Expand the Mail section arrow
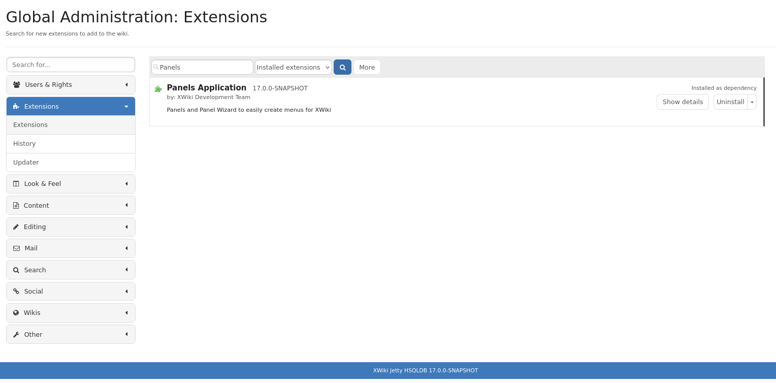This screenshot has height=383, width=776. pyautogui.click(x=126, y=248)
